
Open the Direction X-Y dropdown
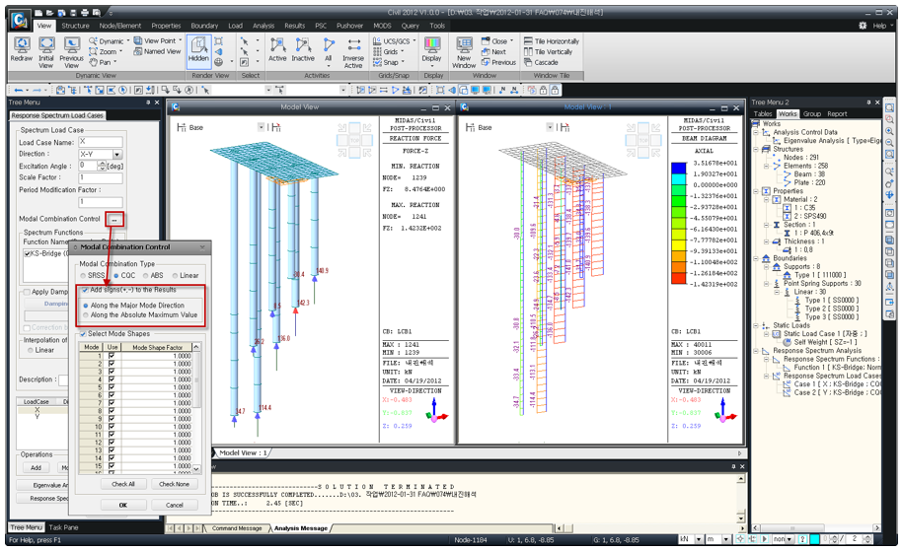(117, 154)
